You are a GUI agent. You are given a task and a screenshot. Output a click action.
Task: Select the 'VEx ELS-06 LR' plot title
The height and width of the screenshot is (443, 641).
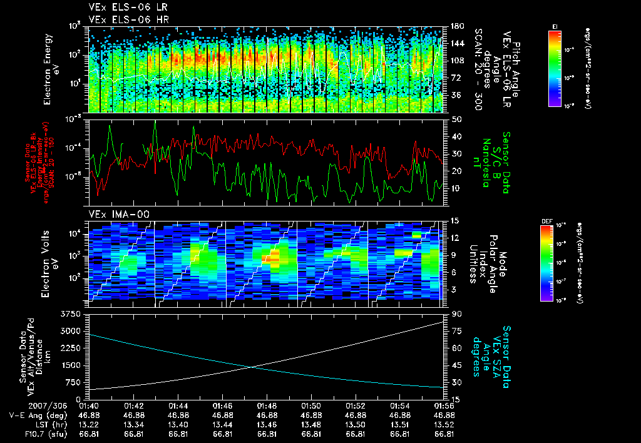128,8
